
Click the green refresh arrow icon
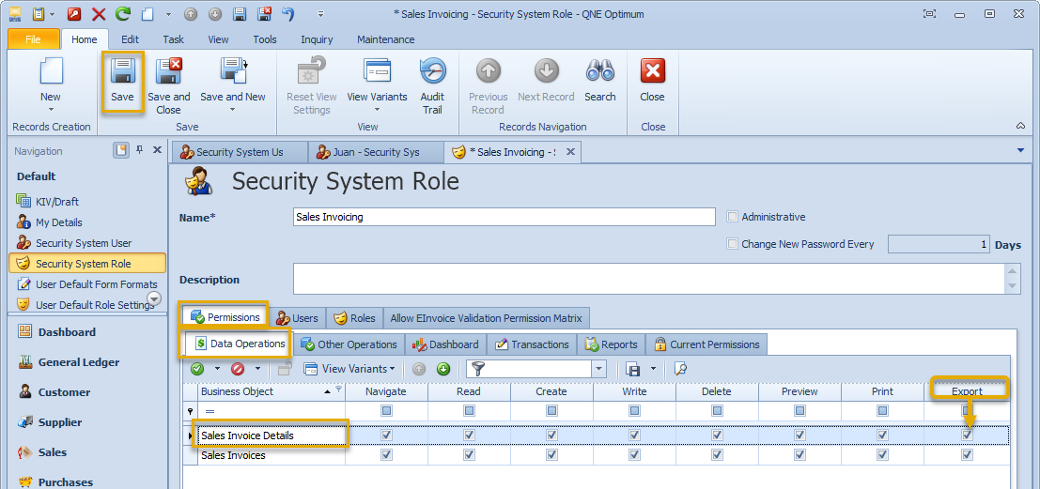point(123,13)
